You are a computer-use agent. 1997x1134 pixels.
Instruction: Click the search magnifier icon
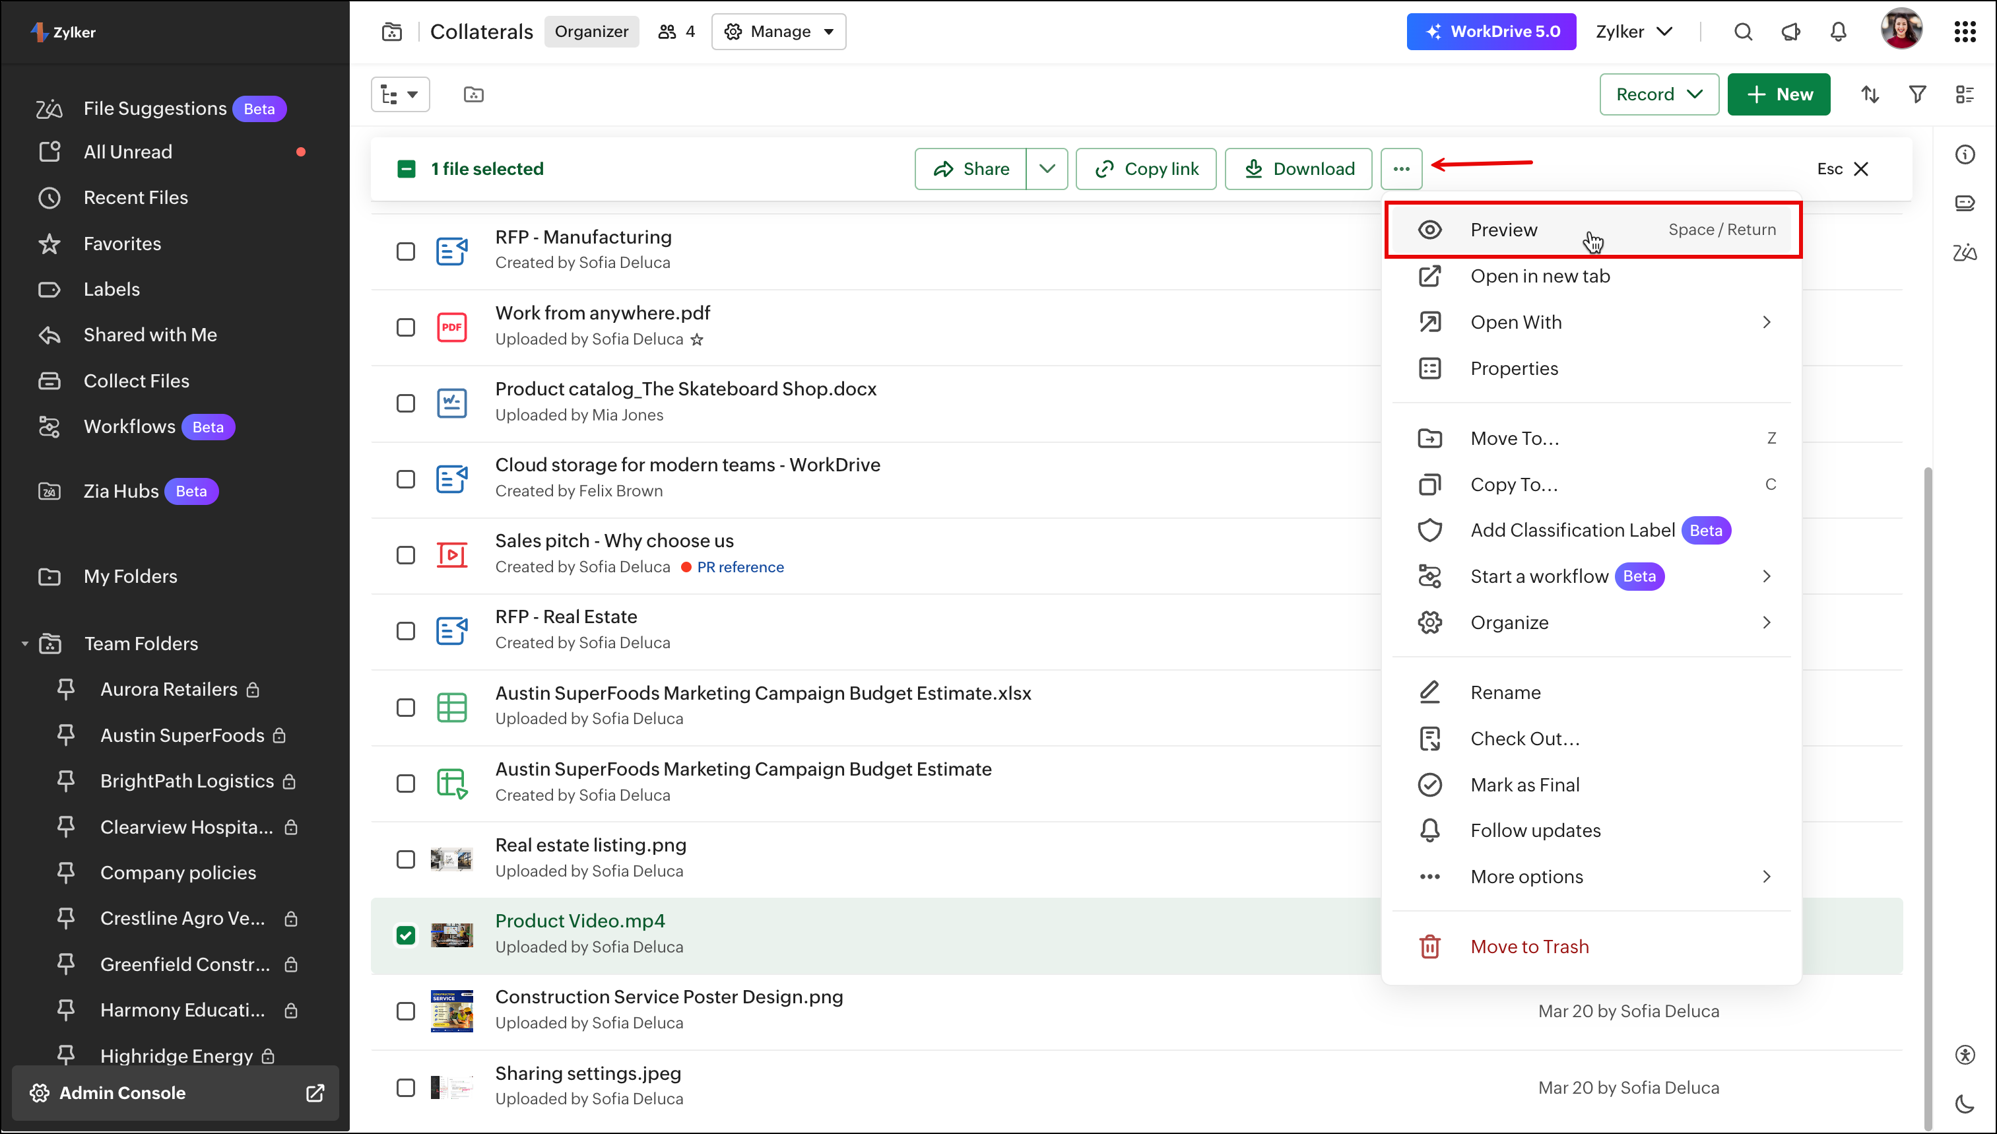click(x=1742, y=32)
